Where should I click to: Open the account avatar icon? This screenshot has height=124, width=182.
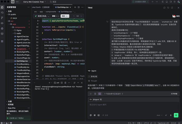point(179,2)
